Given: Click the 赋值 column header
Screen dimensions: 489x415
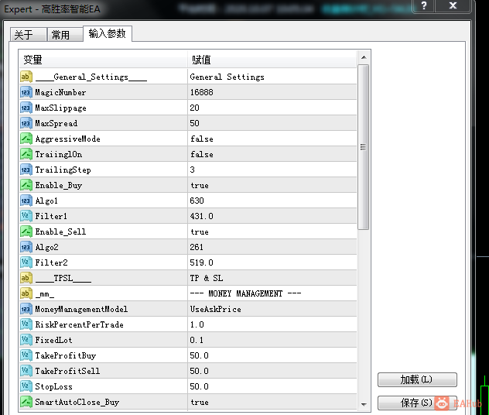Looking at the screenshot, I should [272, 60].
